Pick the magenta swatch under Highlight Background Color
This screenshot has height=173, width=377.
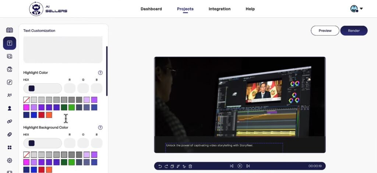pos(27,162)
